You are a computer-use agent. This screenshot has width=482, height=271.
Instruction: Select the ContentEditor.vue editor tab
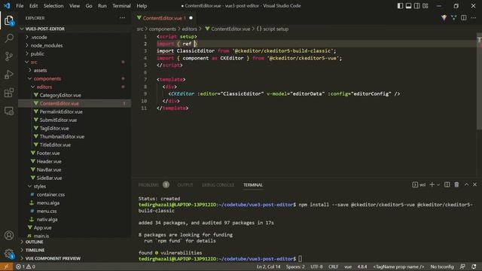(164, 18)
